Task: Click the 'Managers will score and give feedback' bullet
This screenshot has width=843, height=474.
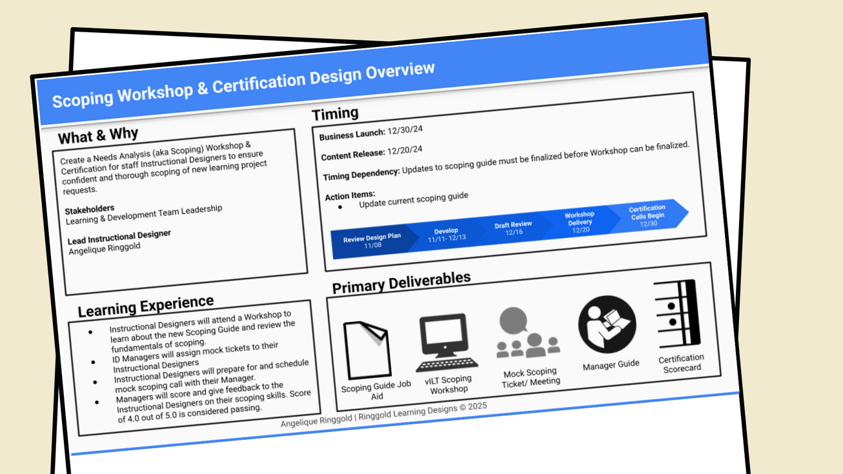Action: click(x=213, y=403)
